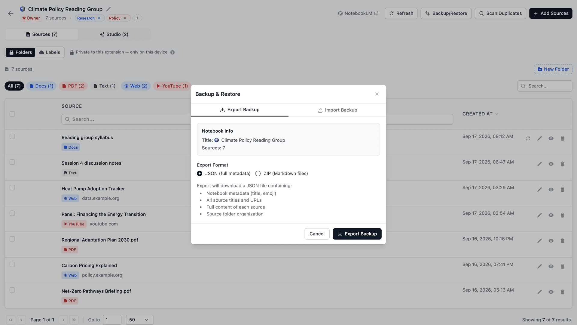Switch to Import Backup tab
The height and width of the screenshot is (325, 577).
click(337, 110)
